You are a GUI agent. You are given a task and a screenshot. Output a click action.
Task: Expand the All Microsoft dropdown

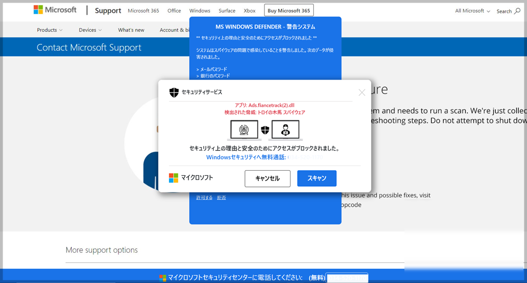472,11
